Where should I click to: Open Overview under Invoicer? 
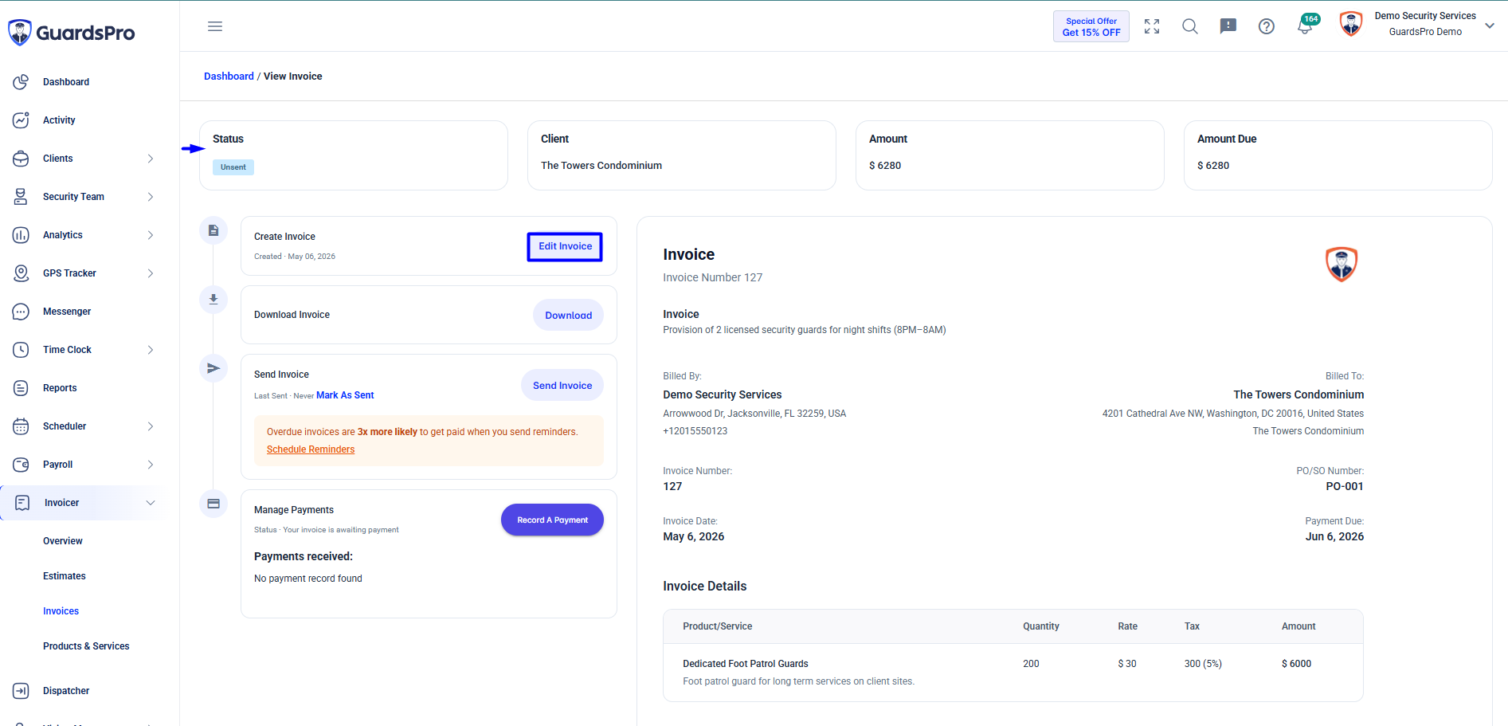(x=63, y=541)
